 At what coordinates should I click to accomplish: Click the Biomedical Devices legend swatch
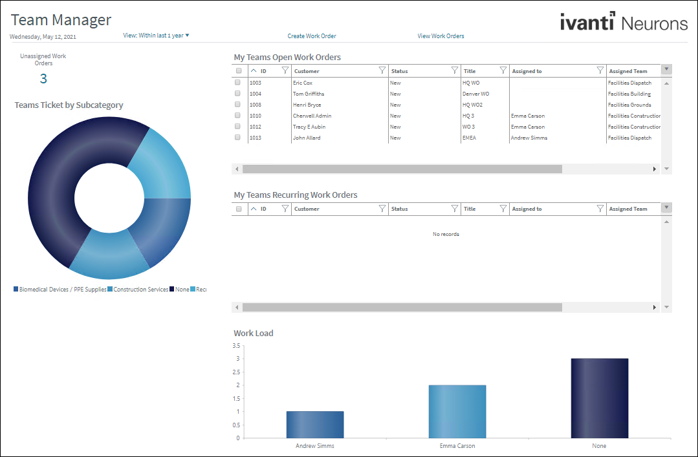tap(14, 289)
